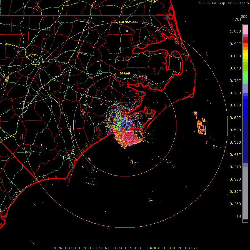Select the 0.467 color scale value
Screen dimensions: 250x250
tap(235, 155)
